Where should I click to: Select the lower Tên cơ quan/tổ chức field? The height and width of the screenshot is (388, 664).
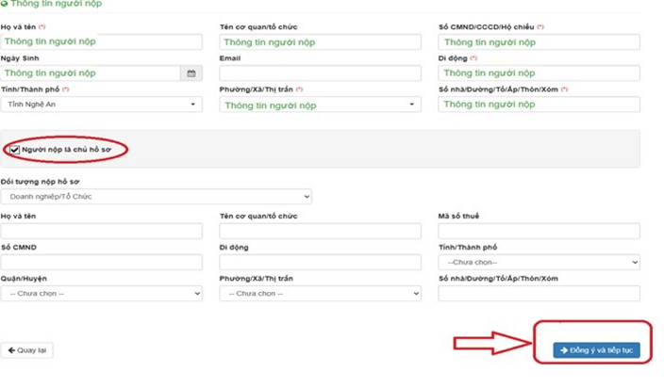pos(320,231)
